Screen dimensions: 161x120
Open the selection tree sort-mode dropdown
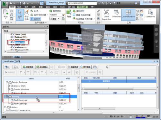(25, 31)
